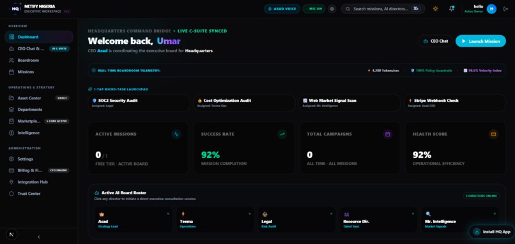Open the Dashboard menu item

click(x=39, y=37)
